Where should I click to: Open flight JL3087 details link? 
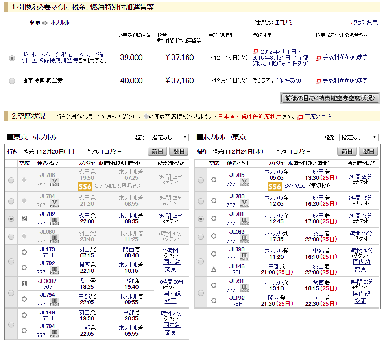pyautogui.click(x=47, y=281)
